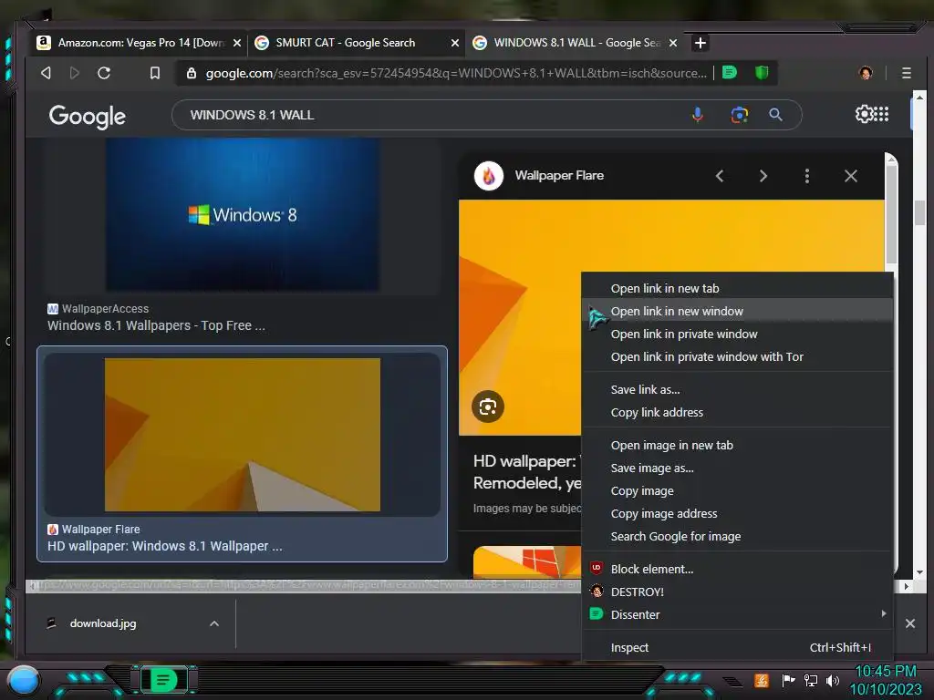Image resolution: width=934 pixels, height=700 pixels.
Task: Expand the Dissenter submenu
Action: click(737, 614)
